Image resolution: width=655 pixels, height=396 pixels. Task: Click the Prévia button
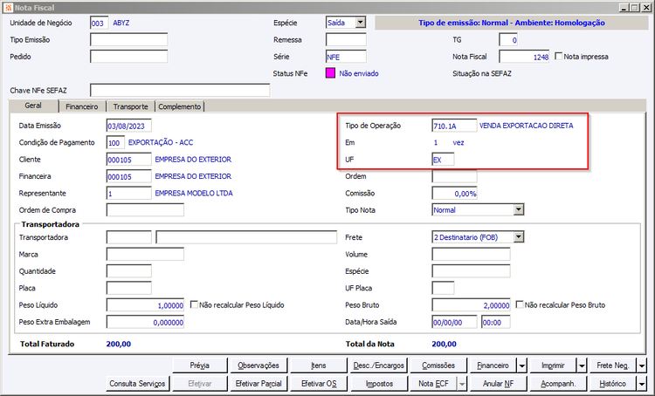pos(200,365)
